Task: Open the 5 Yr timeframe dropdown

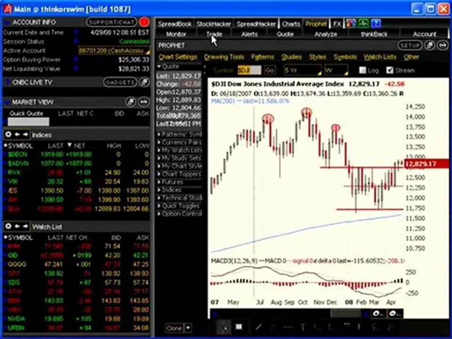Action: click(x=302, y=70)
